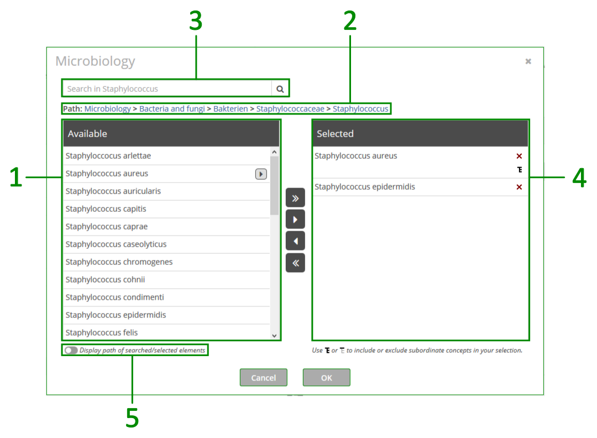Select Staphyloccocus arlettae in Available list
This screenshot has width=597, height=438.
click(167, 156)
